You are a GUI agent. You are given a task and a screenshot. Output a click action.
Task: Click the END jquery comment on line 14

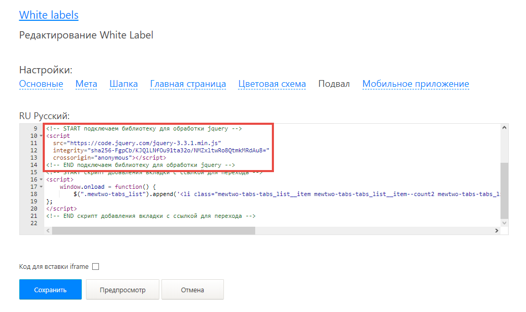141,165
